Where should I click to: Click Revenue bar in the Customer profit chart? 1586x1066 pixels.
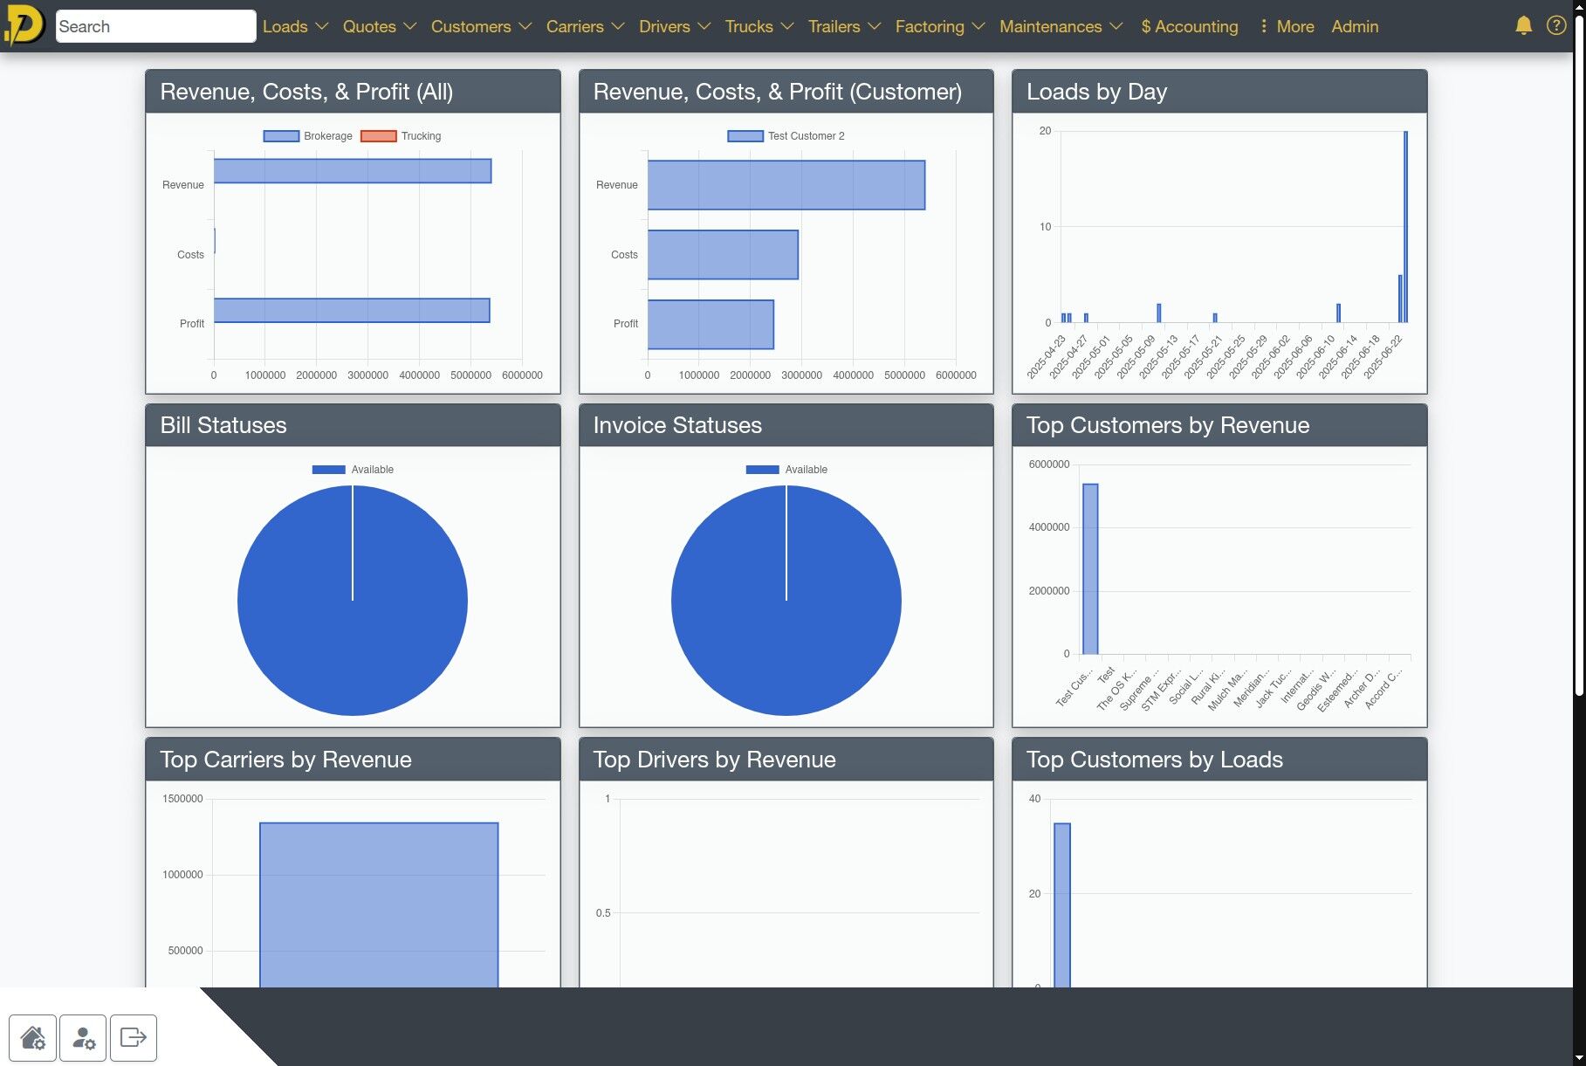coord(786,185)
